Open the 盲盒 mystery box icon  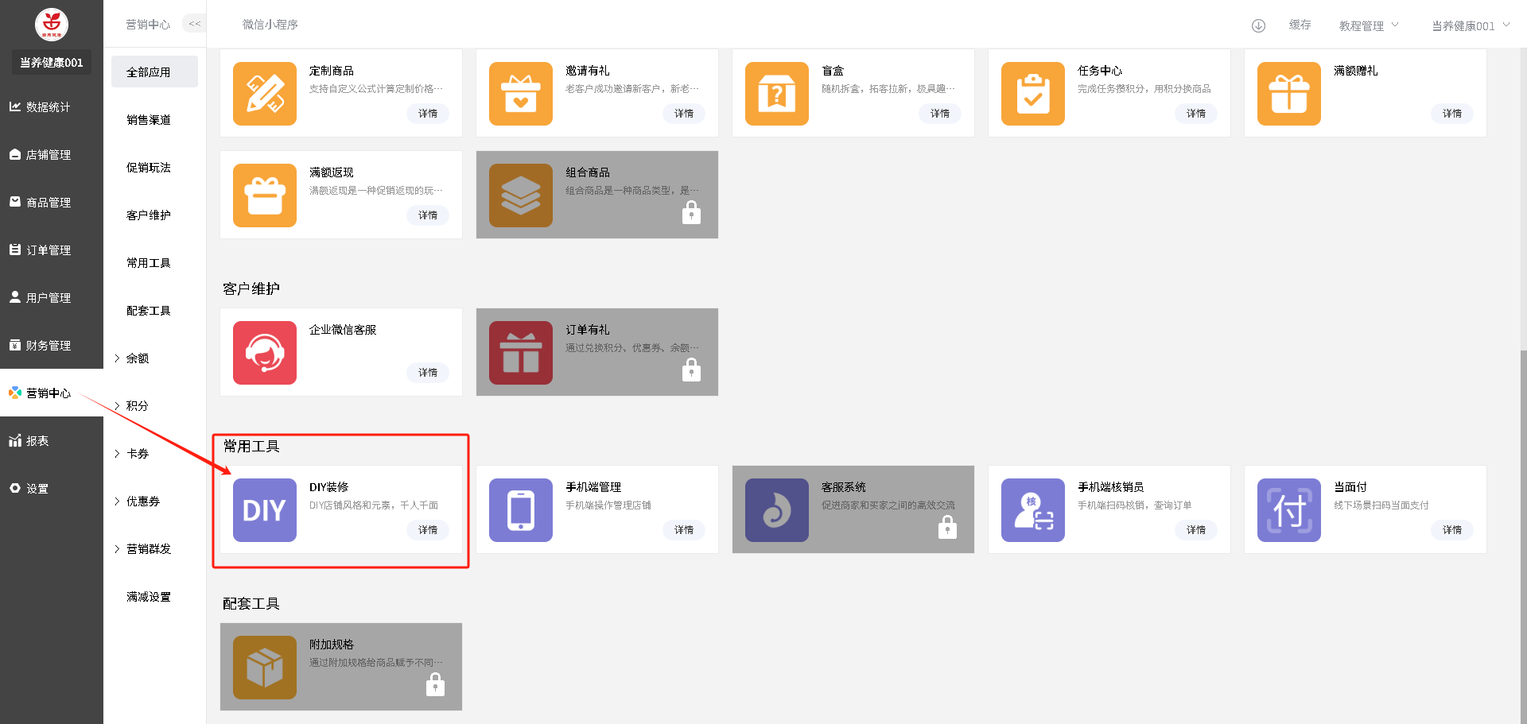[776, 94]
